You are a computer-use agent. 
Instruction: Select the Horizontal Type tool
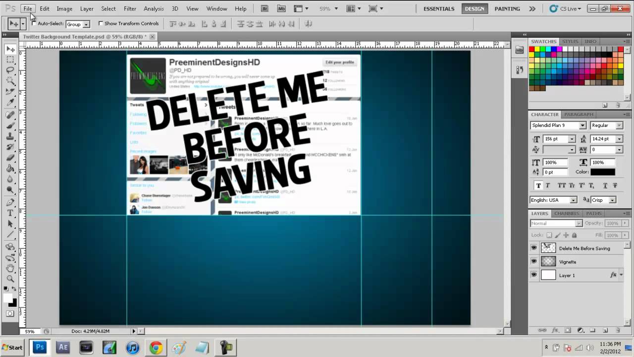[10, 213]
